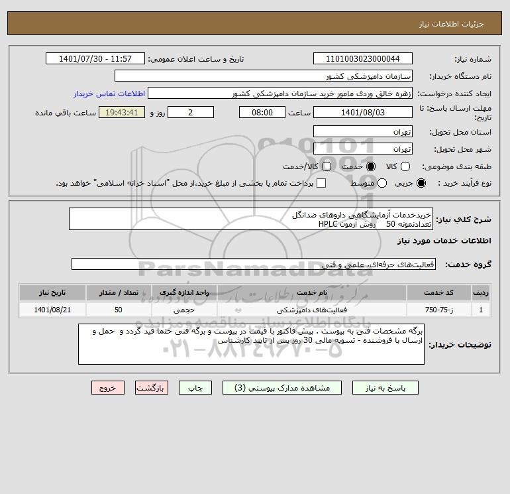Click the تاریخ نیاز column header
The image size is (510, 494).
[x=52, y=292]
